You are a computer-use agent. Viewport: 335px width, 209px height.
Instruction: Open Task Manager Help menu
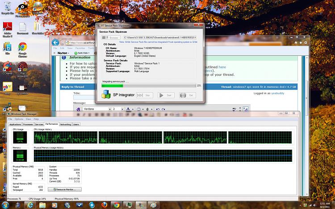pyautogui.click(x=36, y=119)
